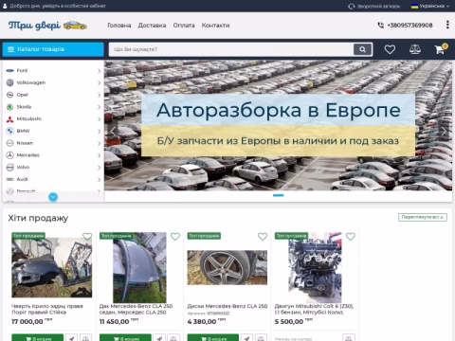
Task: Open Диски Mercedes-Benz CLA 250 product title
Action: click(x=227, y=306)
